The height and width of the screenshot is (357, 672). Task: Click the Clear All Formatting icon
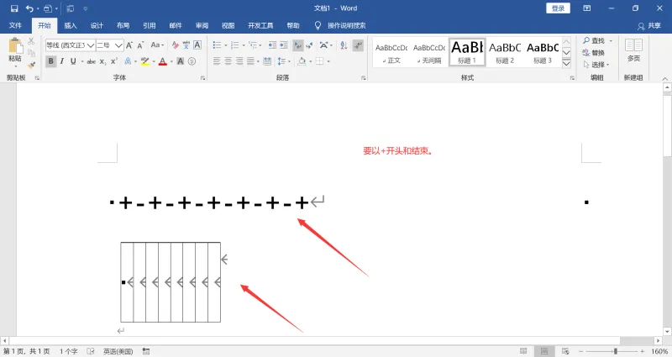[175, 45]
